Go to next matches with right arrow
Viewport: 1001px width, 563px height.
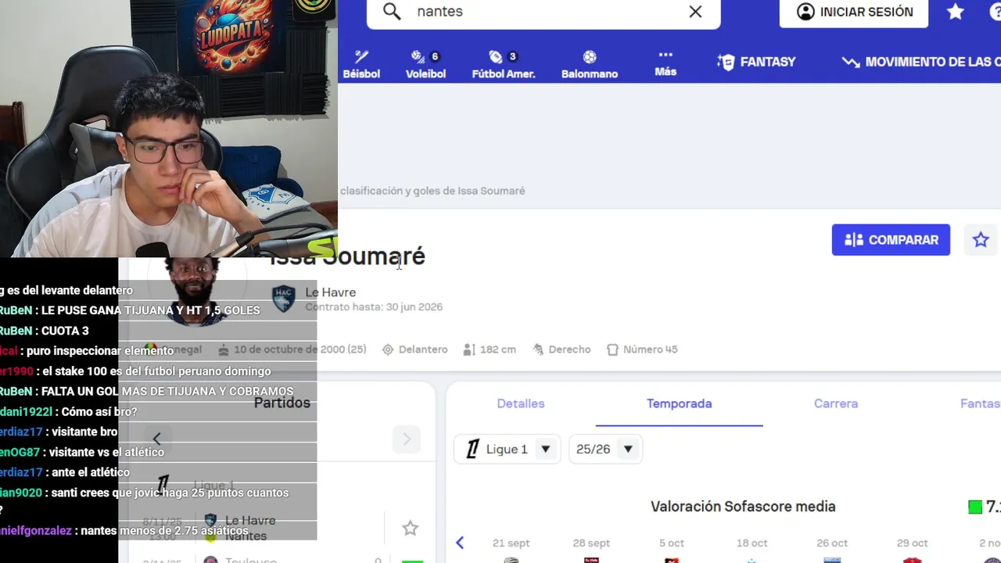(406, 439)
